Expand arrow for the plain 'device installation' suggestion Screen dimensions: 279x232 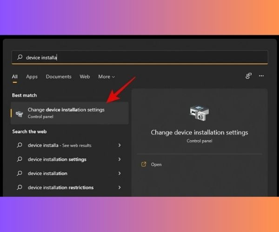click(x=120, y=173)
